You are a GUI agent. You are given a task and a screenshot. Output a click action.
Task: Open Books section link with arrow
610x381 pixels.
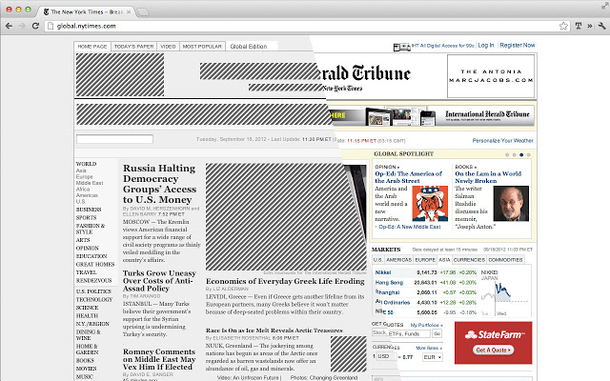[466, 167]
